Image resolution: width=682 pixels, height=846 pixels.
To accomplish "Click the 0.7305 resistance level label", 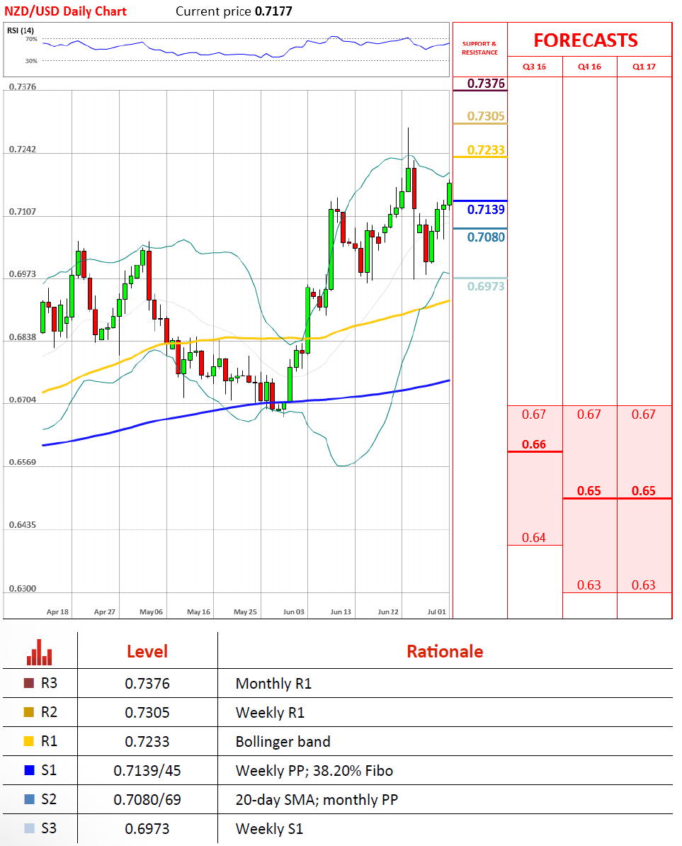I will pyautogui.click(x=486, y=116).
